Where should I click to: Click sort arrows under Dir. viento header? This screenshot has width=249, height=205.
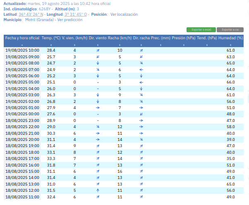click(x=98, y=44)
